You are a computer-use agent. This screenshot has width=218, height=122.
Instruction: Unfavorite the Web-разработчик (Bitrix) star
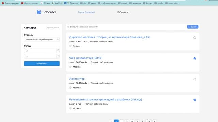pos(194,58)
